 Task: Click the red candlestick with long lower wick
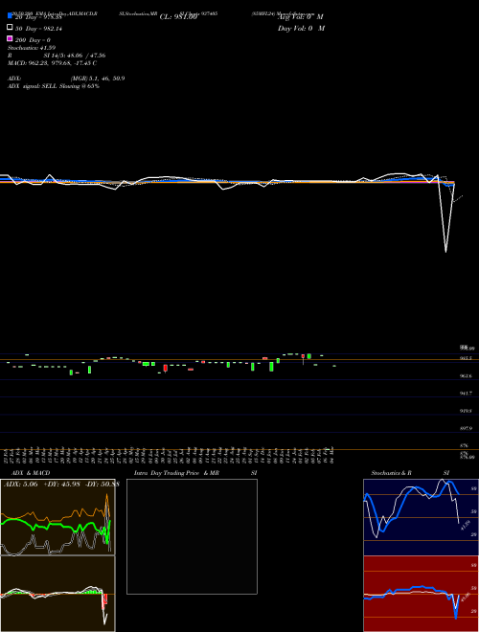[x=303, y=359]
